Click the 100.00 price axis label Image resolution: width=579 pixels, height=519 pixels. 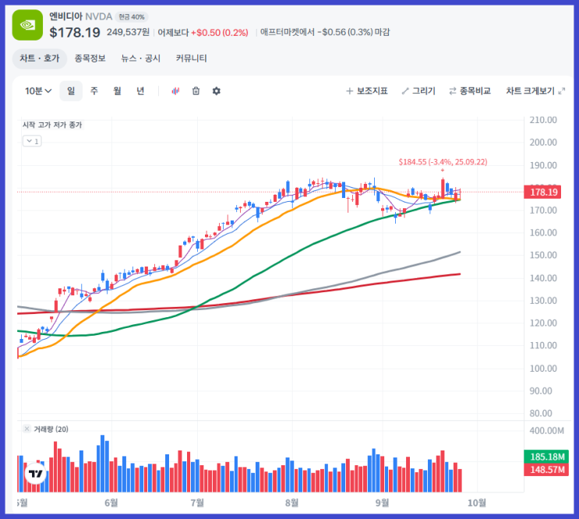(x=543, y=369)
